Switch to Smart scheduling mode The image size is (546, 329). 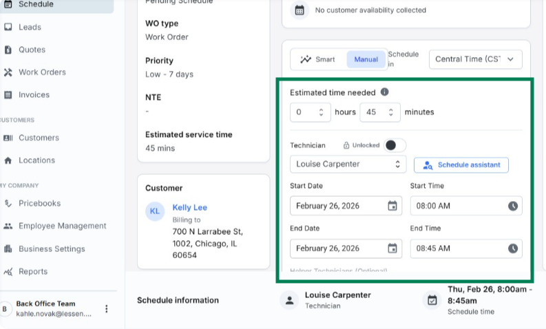317,59
